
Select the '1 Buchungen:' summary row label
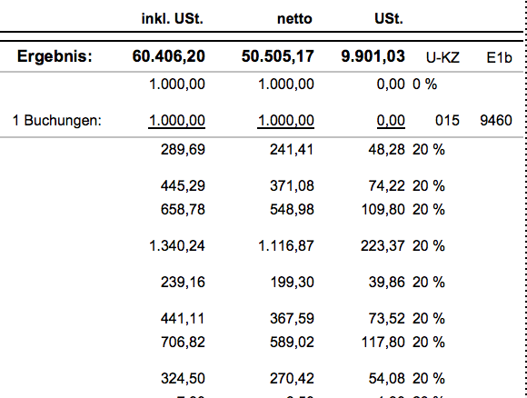(x=57, y=120)
